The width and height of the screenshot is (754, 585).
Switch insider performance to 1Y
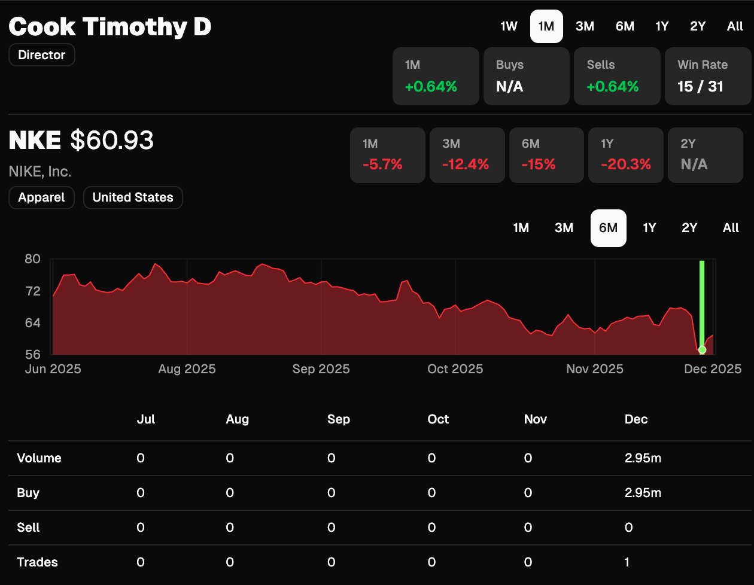(x=662, y=26)
